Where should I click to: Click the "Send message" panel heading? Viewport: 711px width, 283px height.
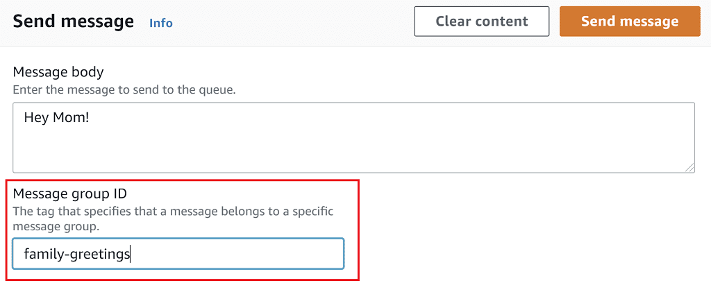point(73,22)
